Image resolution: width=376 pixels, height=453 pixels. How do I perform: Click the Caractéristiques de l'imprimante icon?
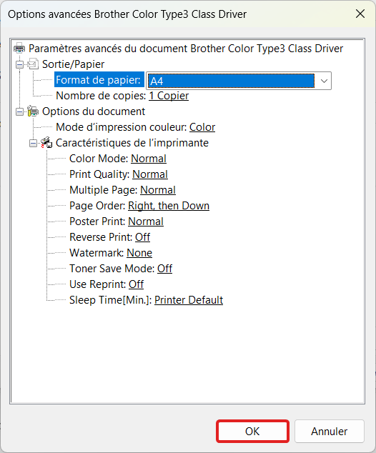pyautogui.click(x=46, y=142)
